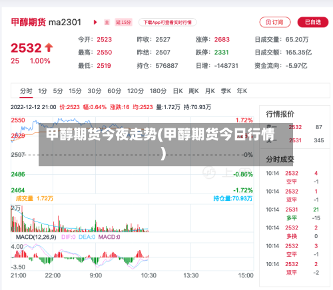This screenshot has height=290, width=333.
Task: Click the 资金流向 value -5.97亿
Action: (296, 66)
